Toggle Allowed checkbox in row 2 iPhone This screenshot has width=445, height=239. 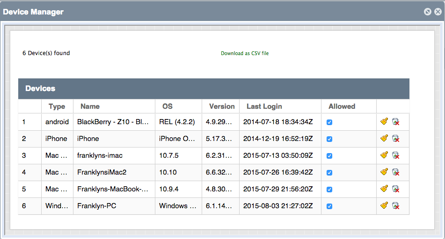point(329,139)
